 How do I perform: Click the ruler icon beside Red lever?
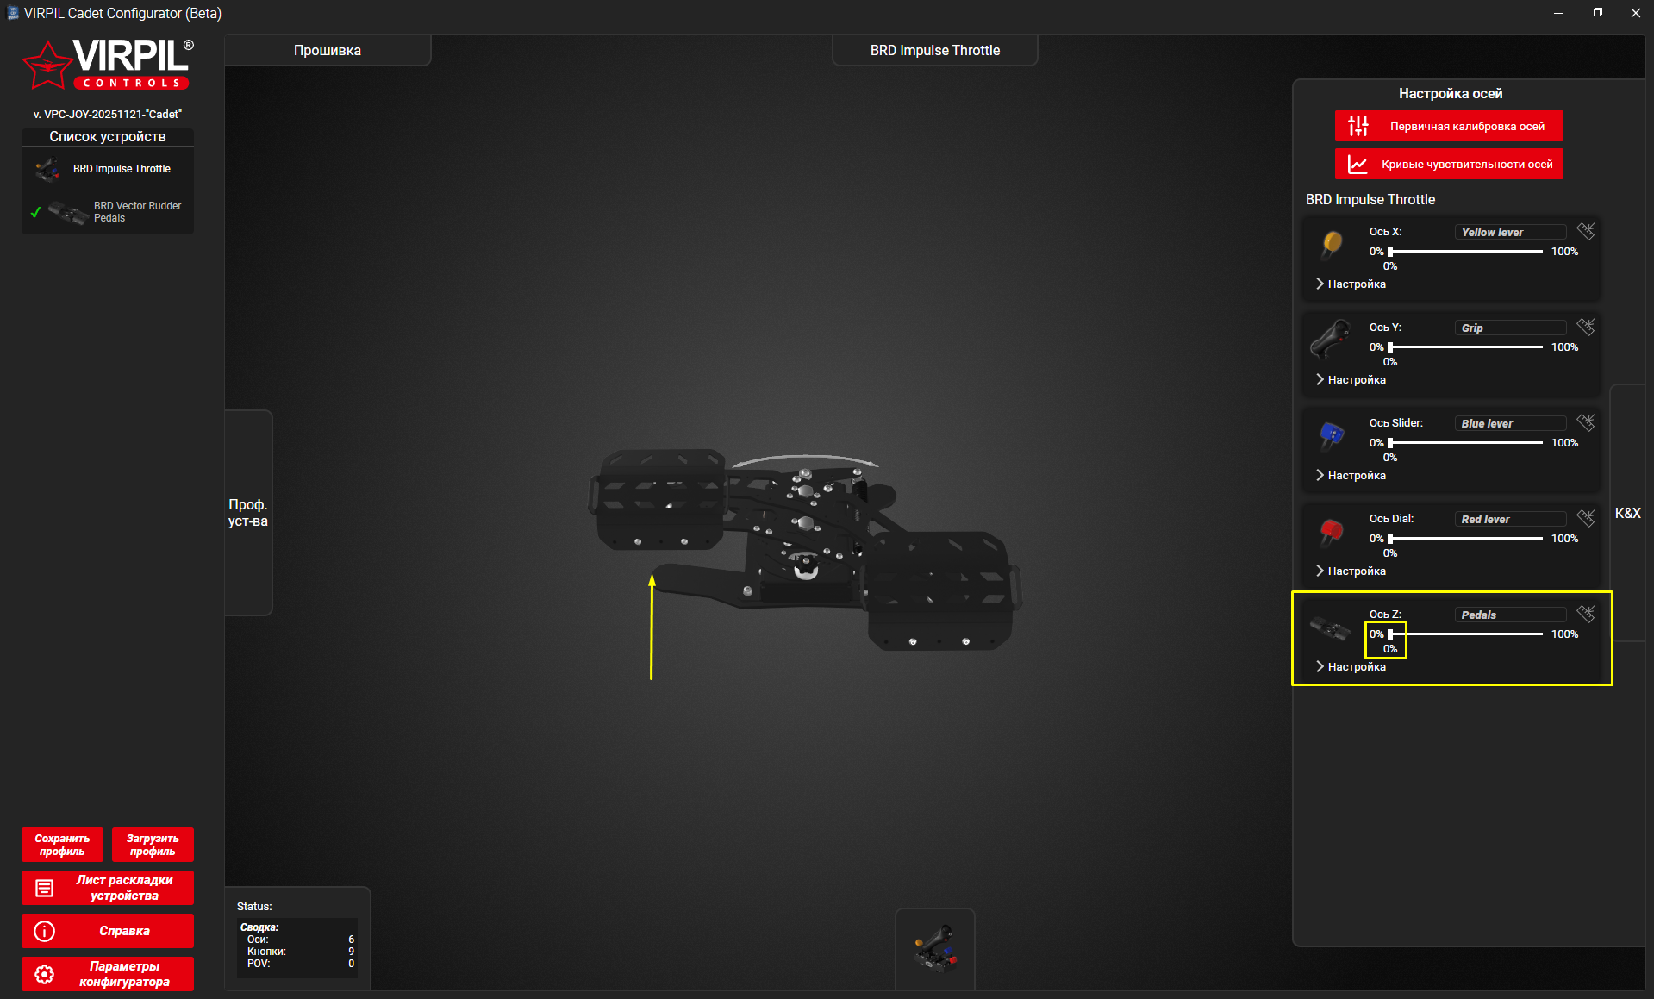[x=1585, y=518]
